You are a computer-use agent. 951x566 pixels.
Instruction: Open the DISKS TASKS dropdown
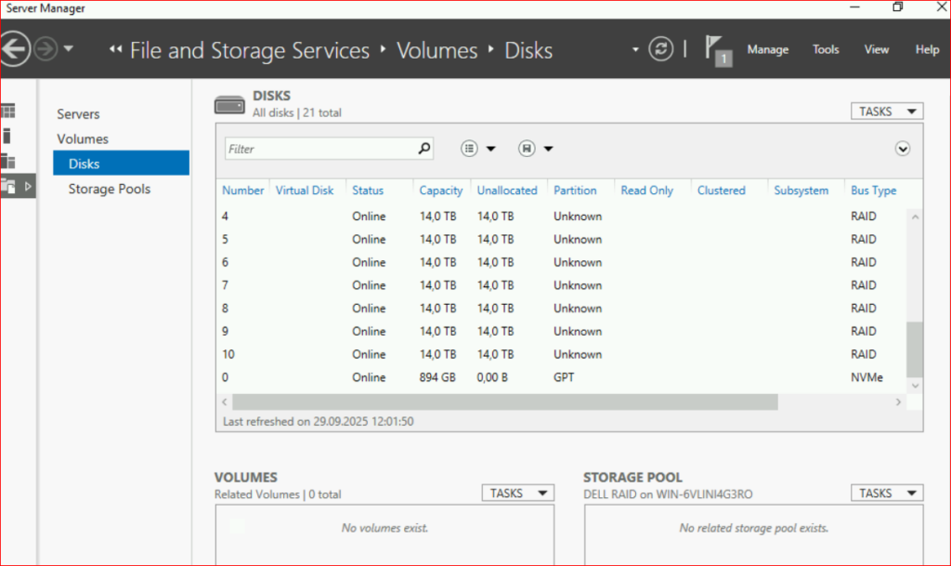coord(886,112)
